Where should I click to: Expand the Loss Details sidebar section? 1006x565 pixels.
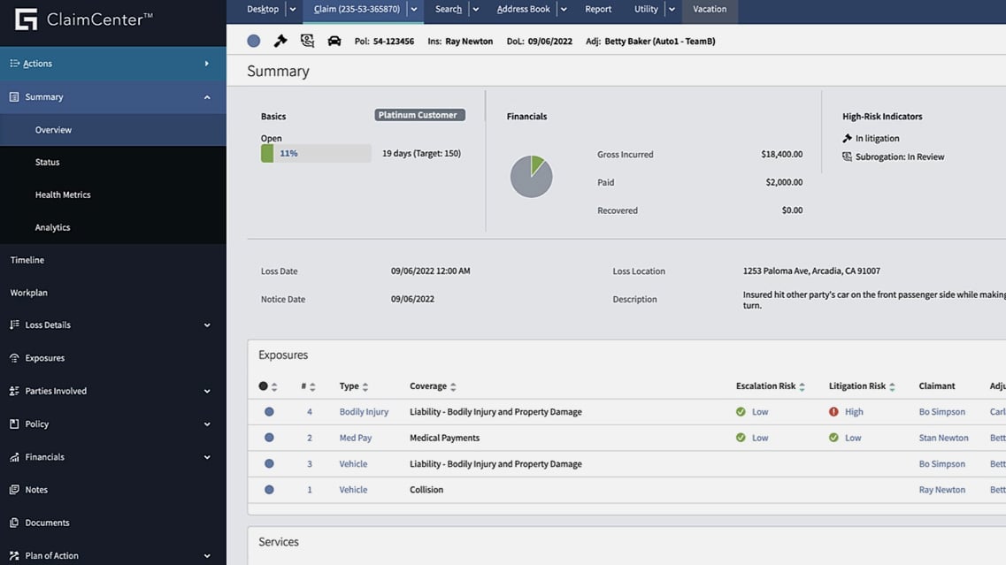[206, 324]
